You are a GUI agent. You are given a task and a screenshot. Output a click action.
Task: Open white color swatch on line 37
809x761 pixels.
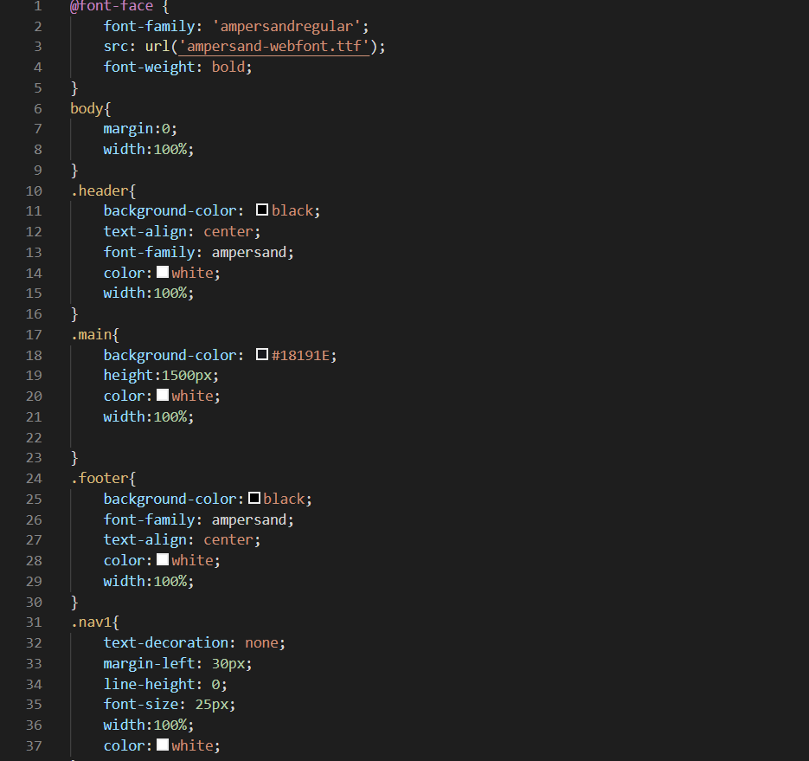click(x=163, y=745)
